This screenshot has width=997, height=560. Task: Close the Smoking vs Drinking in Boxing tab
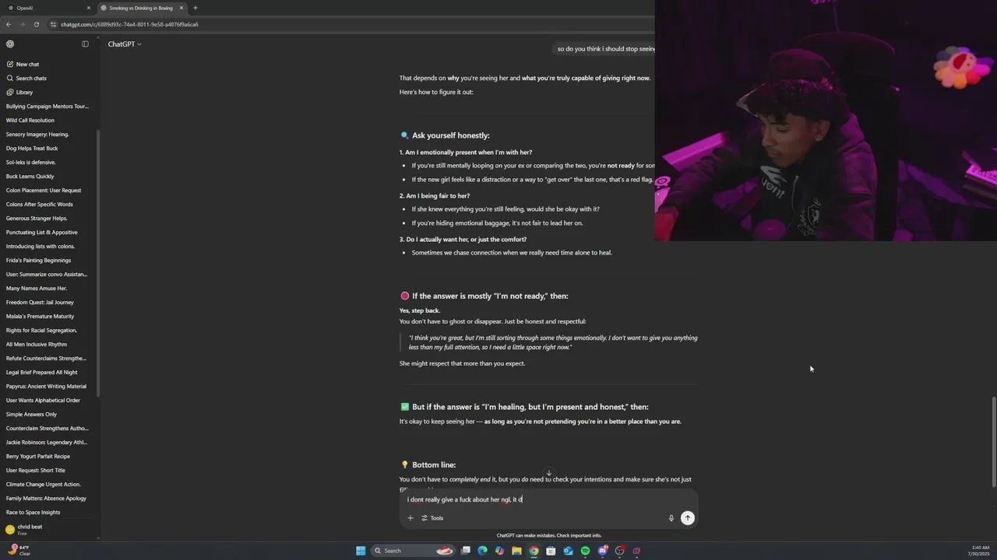(181, 8)
